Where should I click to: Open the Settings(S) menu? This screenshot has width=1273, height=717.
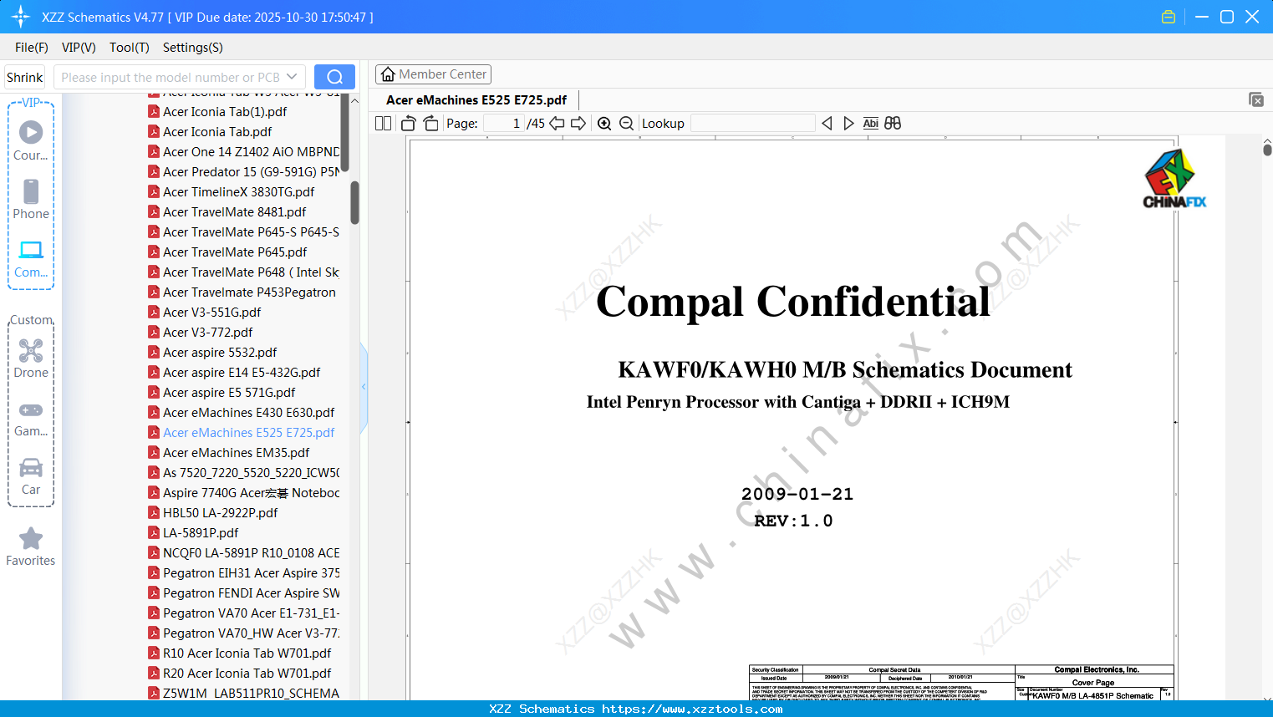coord(193,48)
